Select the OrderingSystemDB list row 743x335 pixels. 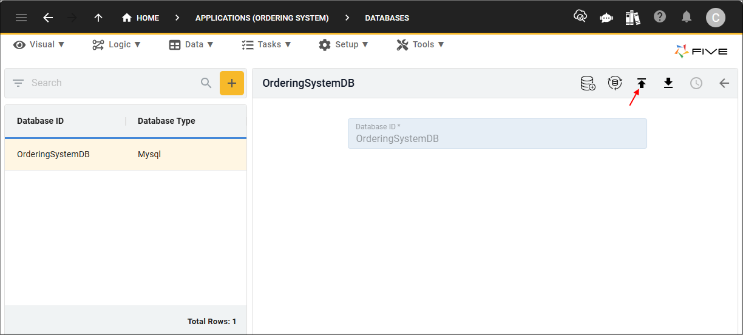pyautogui.click(x=126, y=154)
